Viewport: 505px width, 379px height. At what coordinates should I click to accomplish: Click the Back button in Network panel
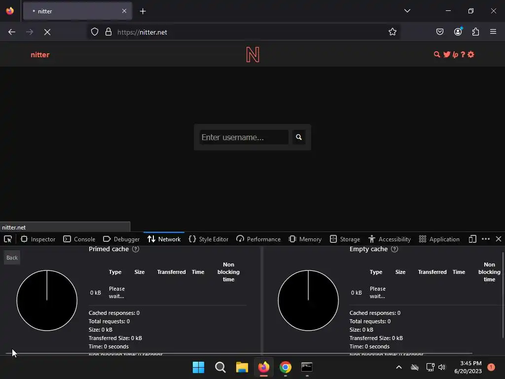[x=12, y=258]
